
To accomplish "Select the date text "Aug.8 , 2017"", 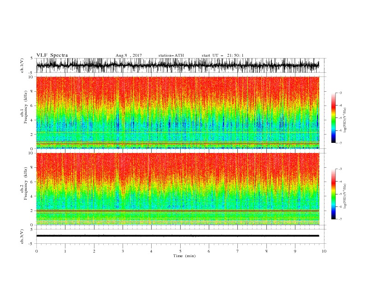I will 129,55.
